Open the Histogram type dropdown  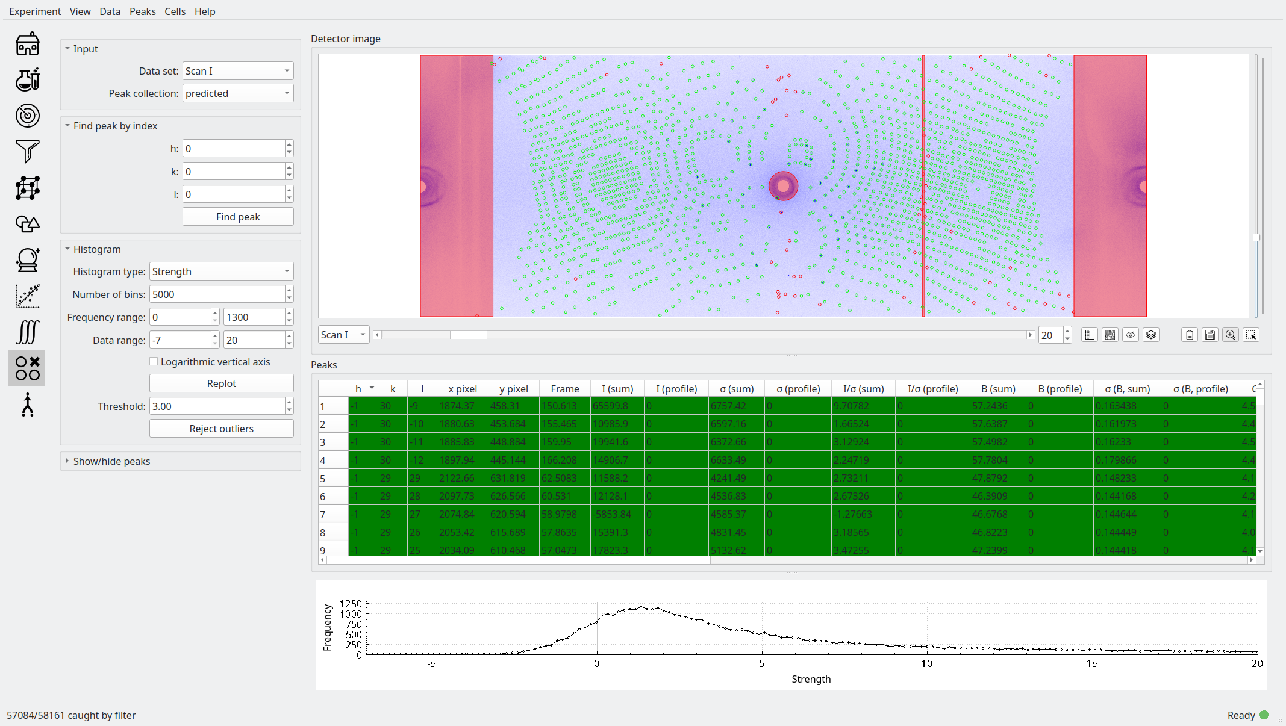pos(221,271)
